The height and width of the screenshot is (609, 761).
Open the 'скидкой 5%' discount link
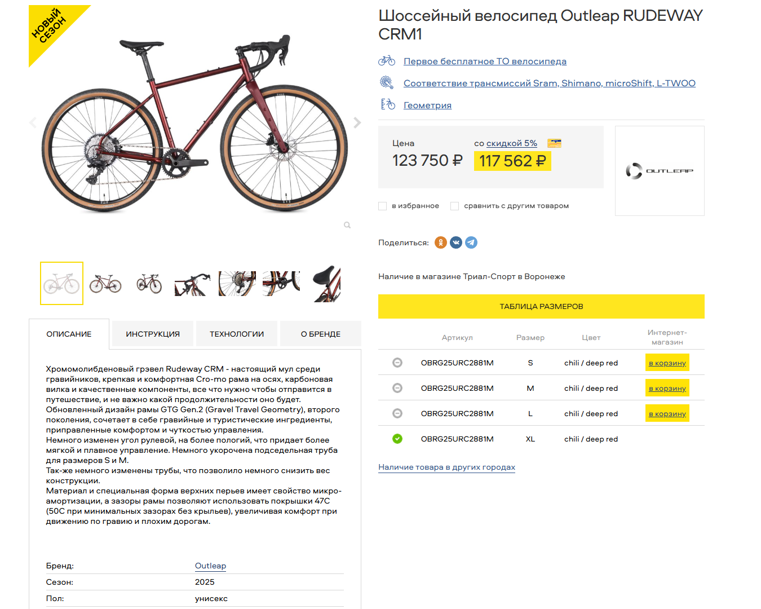coord(512,143)
